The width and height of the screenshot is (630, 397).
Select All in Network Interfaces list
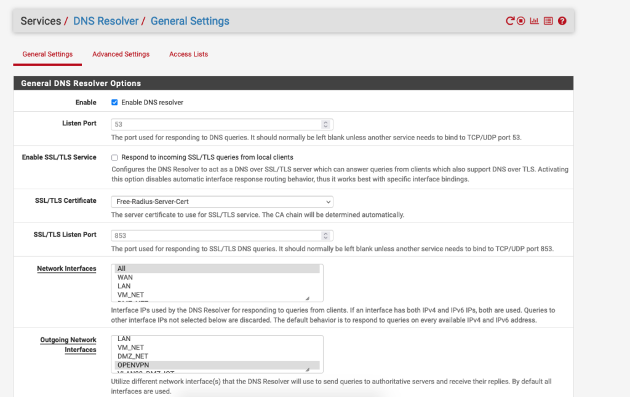(217, 269)
